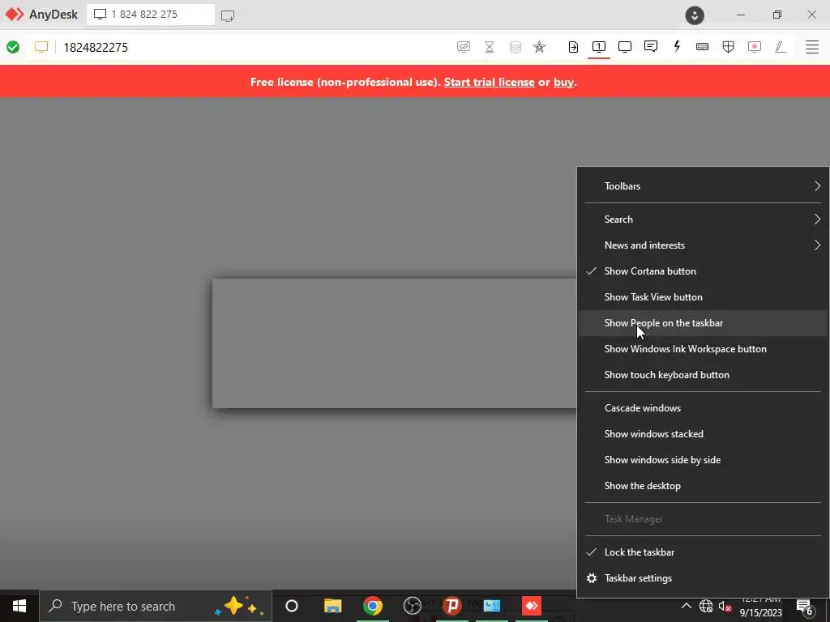This screenshot has width=830, height=622.
Task: Open the red P app on taskbar
Action: coord(452,606)
